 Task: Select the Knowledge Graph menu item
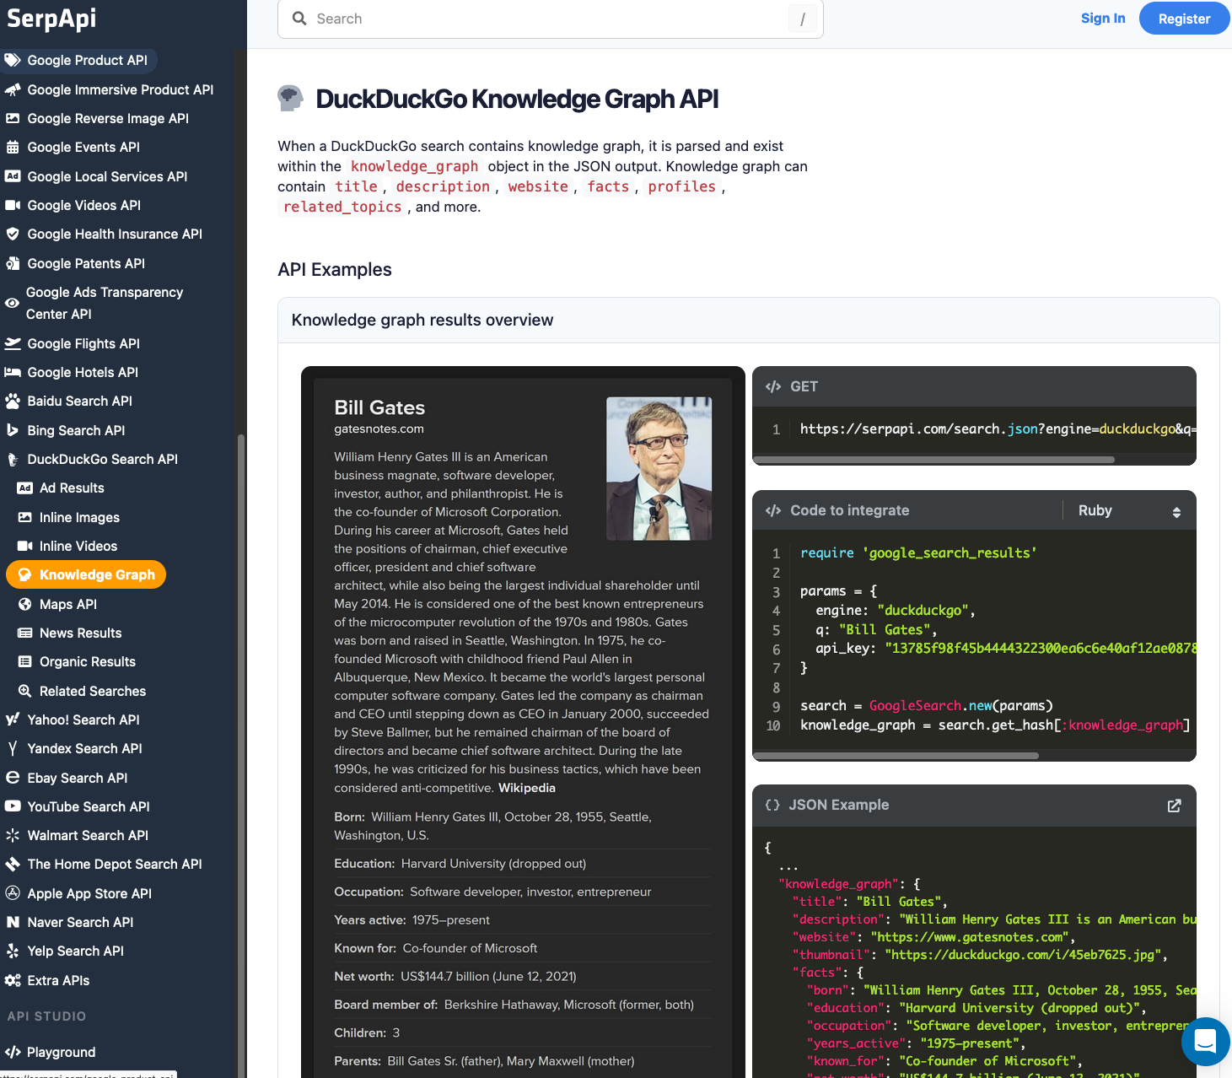[x=86, y=574]
